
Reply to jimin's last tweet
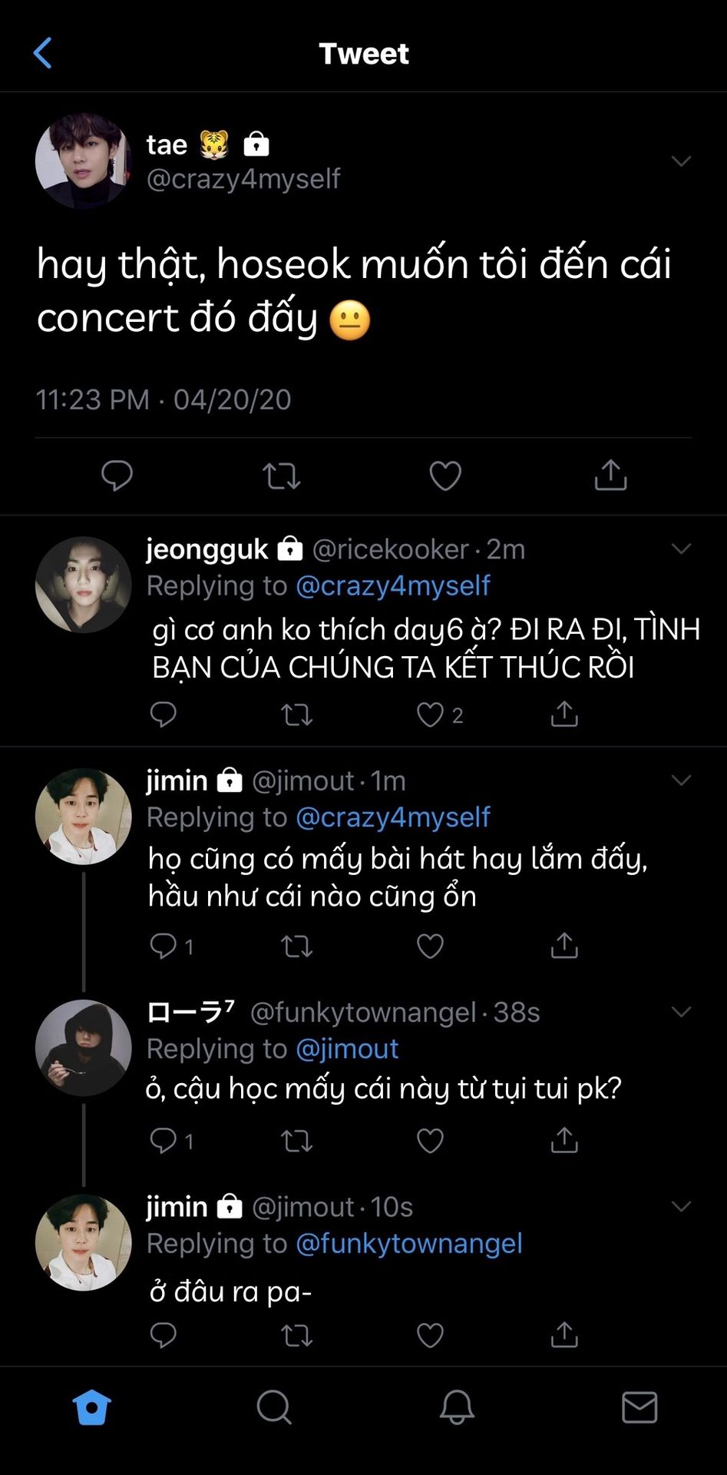point(163,1335)
